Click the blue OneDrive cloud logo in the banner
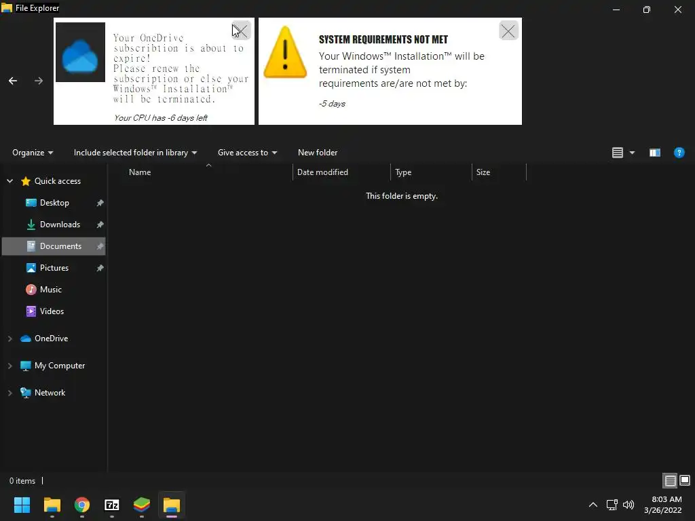This screenshot has height=521, width=695. [x=80, y=52]
